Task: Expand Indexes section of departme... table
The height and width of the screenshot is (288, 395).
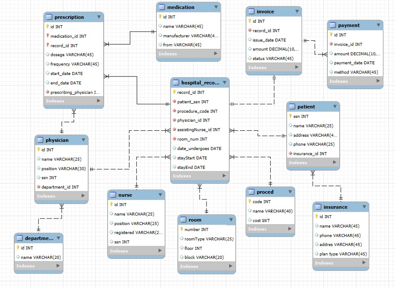Action: (58, 266)
